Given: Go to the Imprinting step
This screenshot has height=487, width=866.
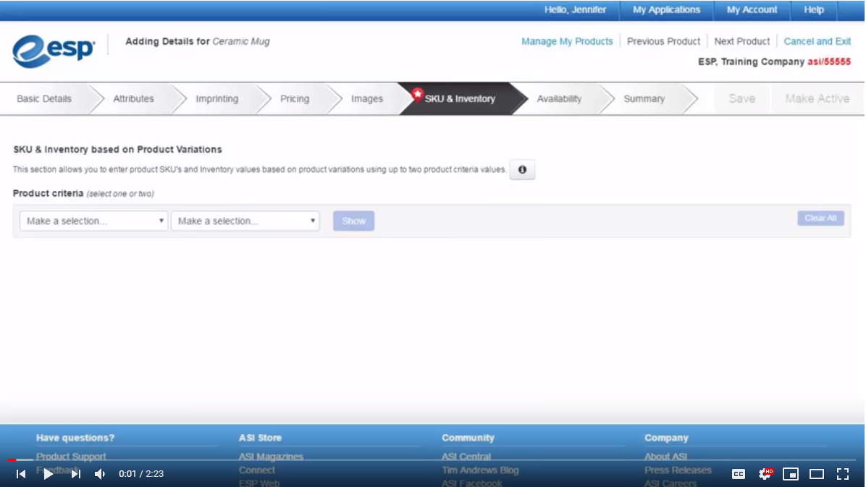Looking at the screenshot, I should point(217,99).
